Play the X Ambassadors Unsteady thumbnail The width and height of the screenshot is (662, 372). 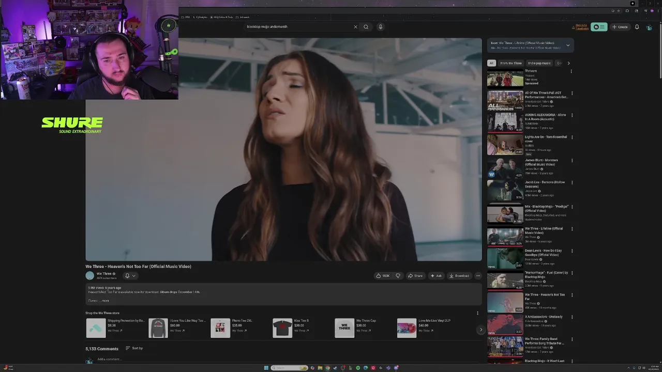505,324
